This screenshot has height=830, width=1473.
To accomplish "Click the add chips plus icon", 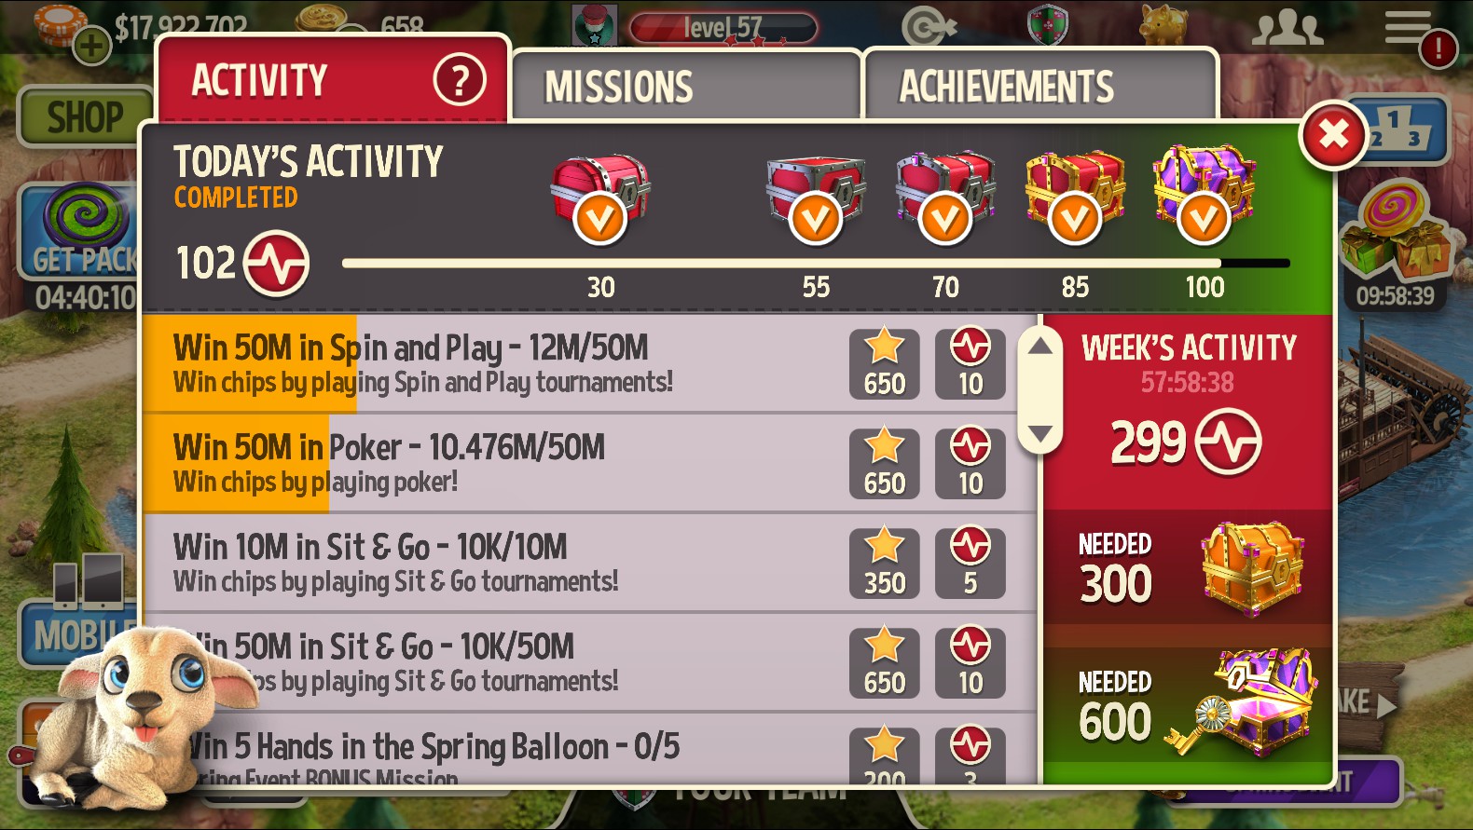I will 91,46.
